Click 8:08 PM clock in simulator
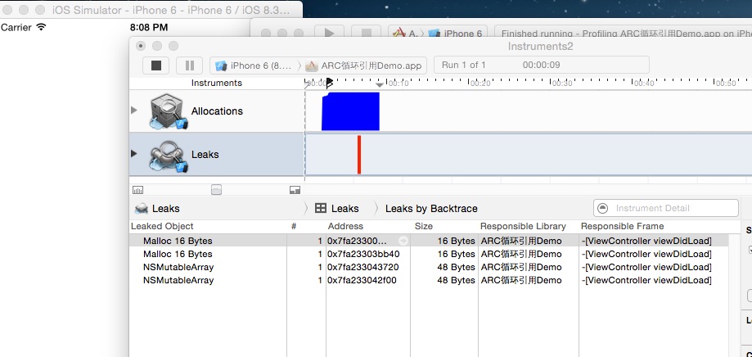 149,28
